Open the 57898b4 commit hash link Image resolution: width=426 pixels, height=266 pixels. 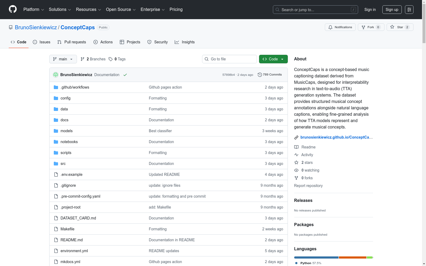pyautogui.click(x=229, y=75)
